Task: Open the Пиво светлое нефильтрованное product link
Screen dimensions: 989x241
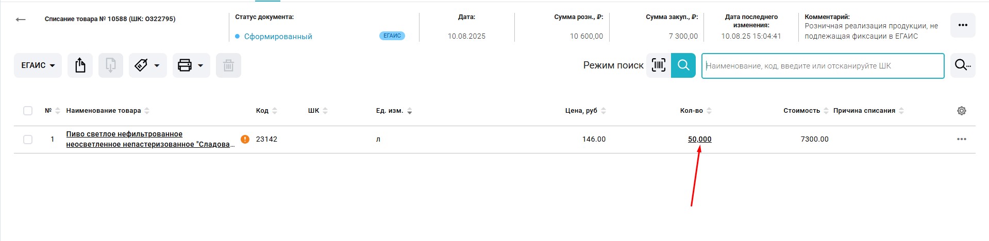Action: (124, 134)
